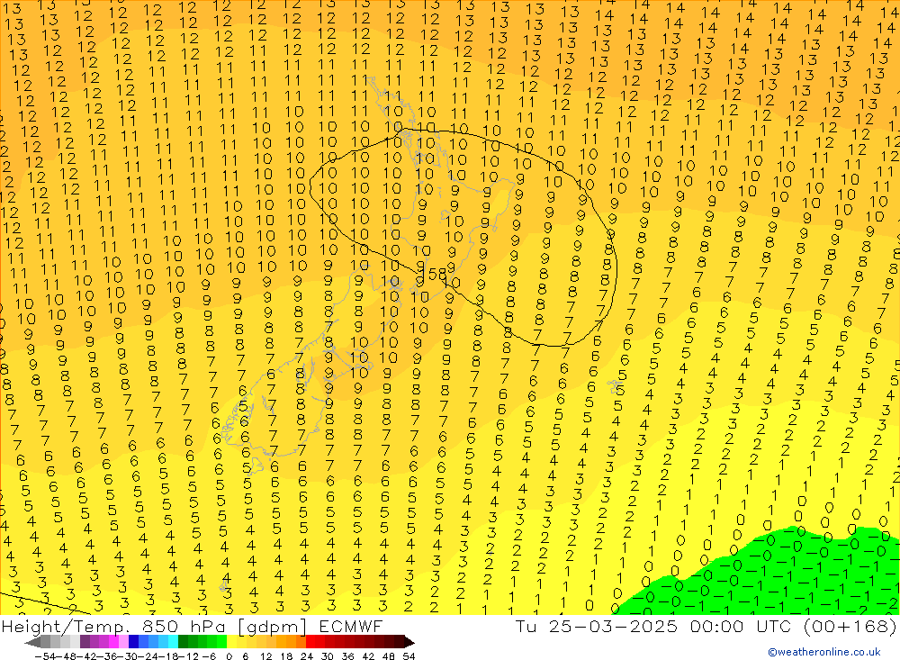
Task: Click the '(00+168)' forecast hour label
Action: 850,626
